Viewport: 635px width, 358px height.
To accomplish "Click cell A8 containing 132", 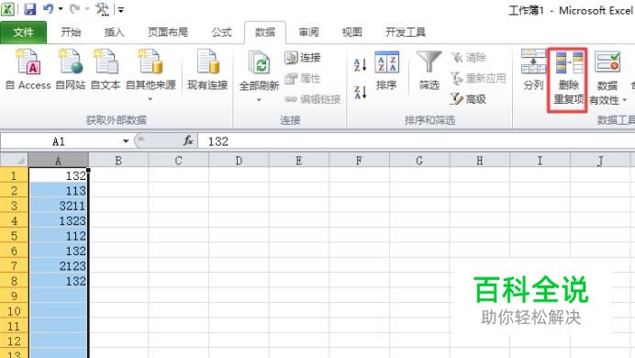I will click(x=59, y=281).
